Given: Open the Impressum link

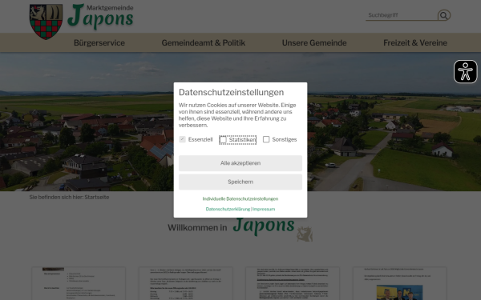Looking at the screenshot, I should [264, 209].
